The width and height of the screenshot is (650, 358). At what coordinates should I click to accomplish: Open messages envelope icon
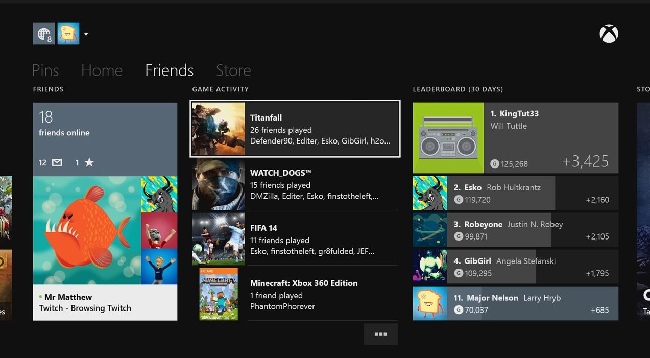click(x=57, y=162)
